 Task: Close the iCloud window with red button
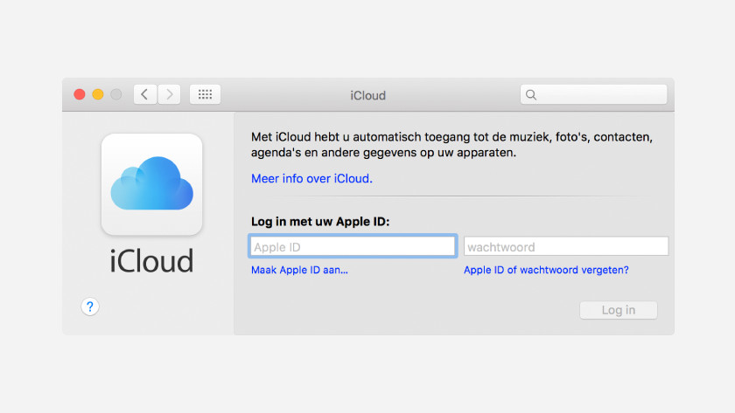[80, 94]
